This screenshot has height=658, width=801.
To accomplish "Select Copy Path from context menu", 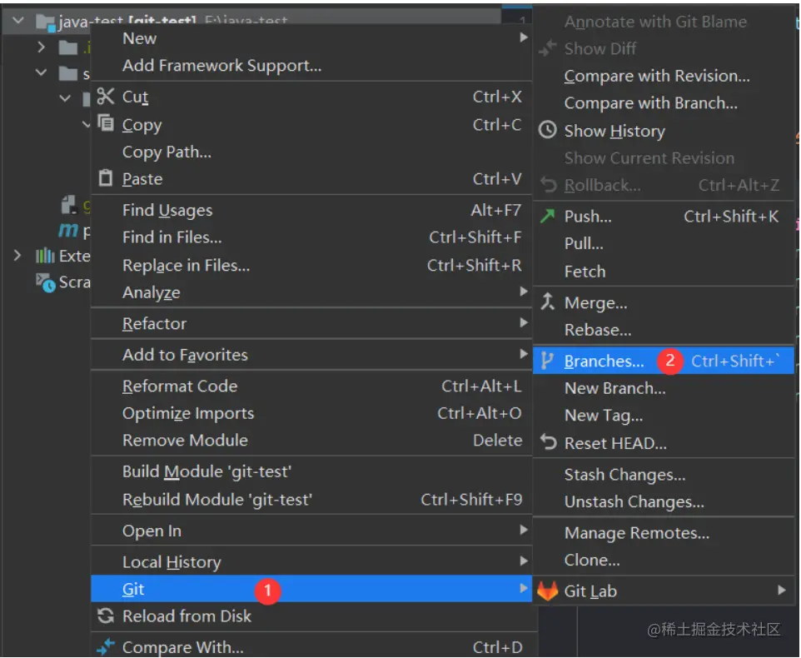I will 311,152.
